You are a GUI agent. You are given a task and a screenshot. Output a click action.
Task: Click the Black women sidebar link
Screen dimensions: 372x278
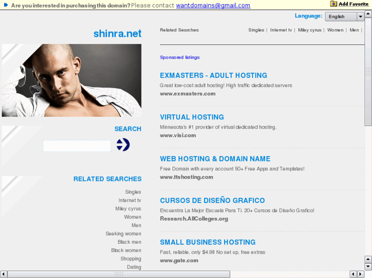tap(126, 250)
